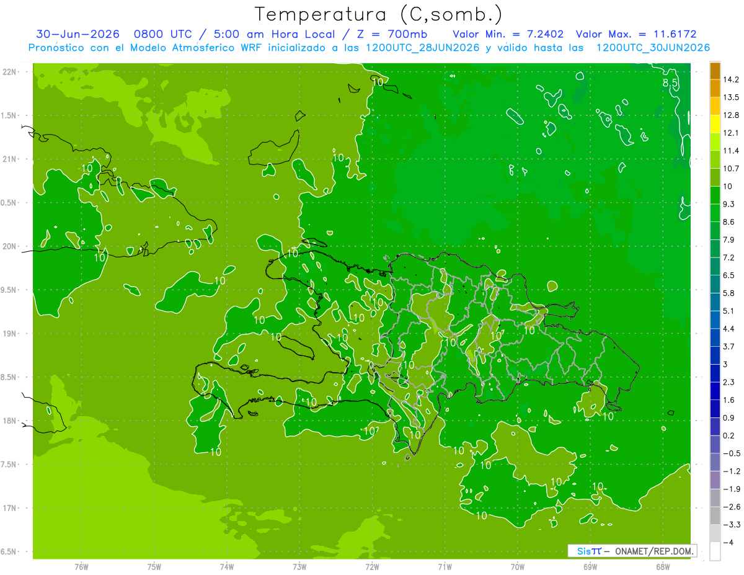Pick the orange swatch between 13.5 and 14.2
The image size is (744, 575).
715,89
